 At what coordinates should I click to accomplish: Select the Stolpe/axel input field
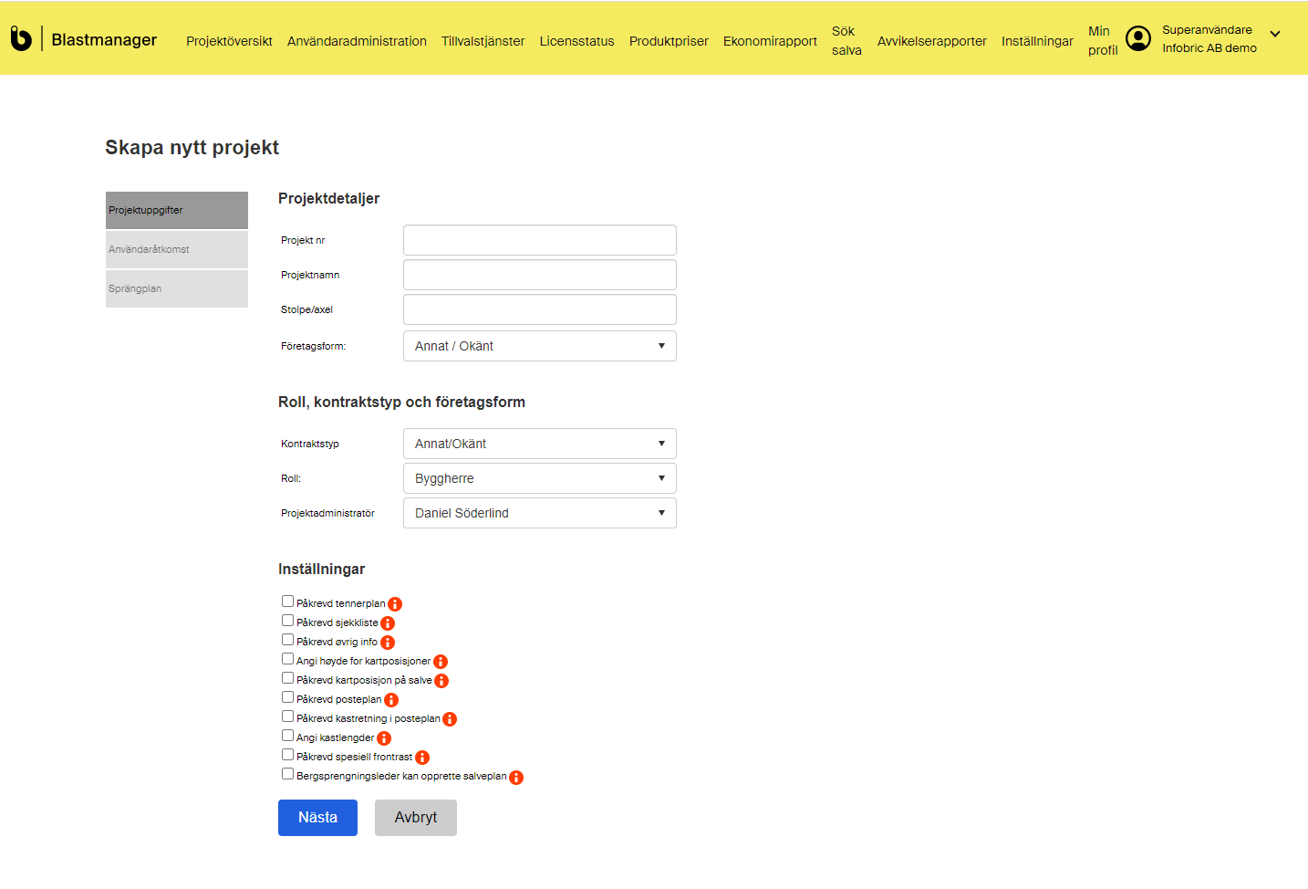[x=540, y=309]
